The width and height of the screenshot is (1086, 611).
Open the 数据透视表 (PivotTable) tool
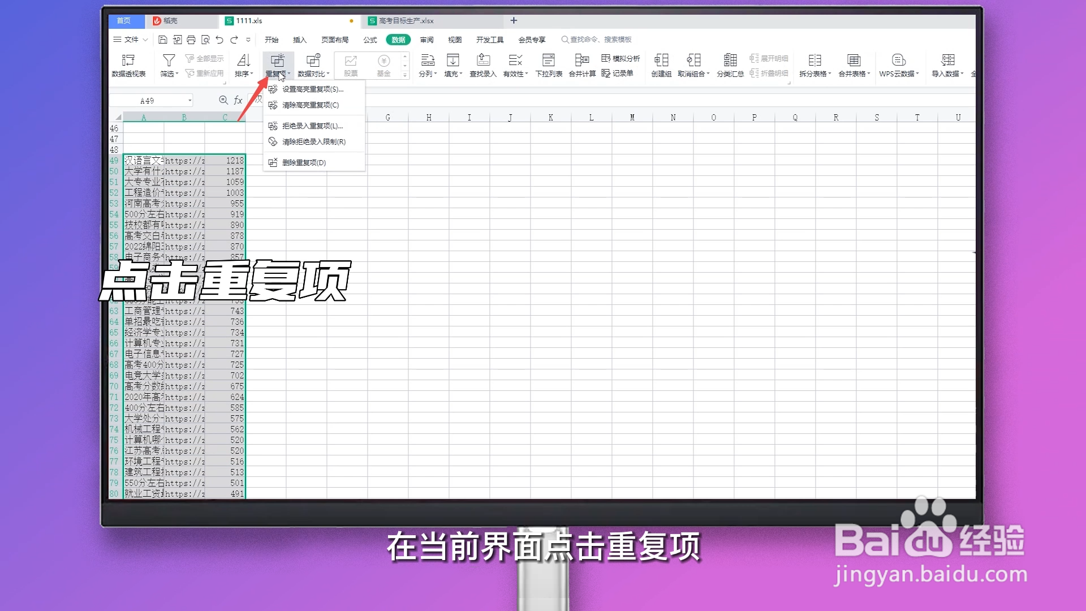[x=129, y=65]
